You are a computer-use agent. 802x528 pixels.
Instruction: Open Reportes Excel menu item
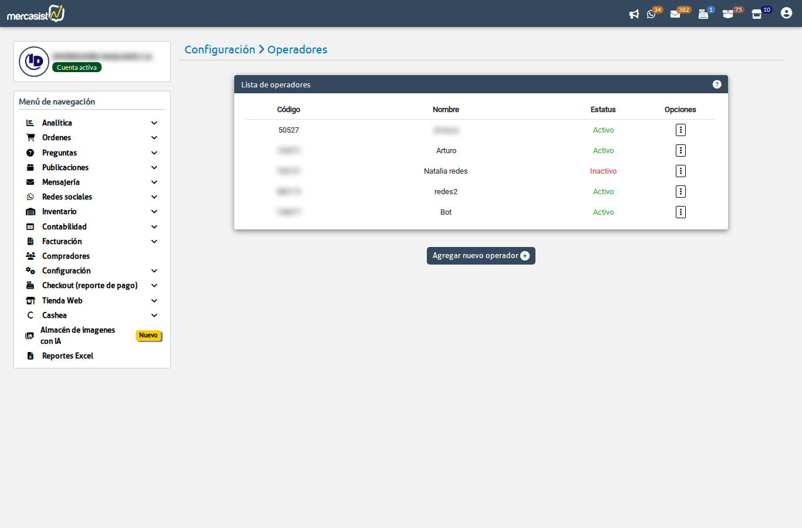click(x=68, y=356)
